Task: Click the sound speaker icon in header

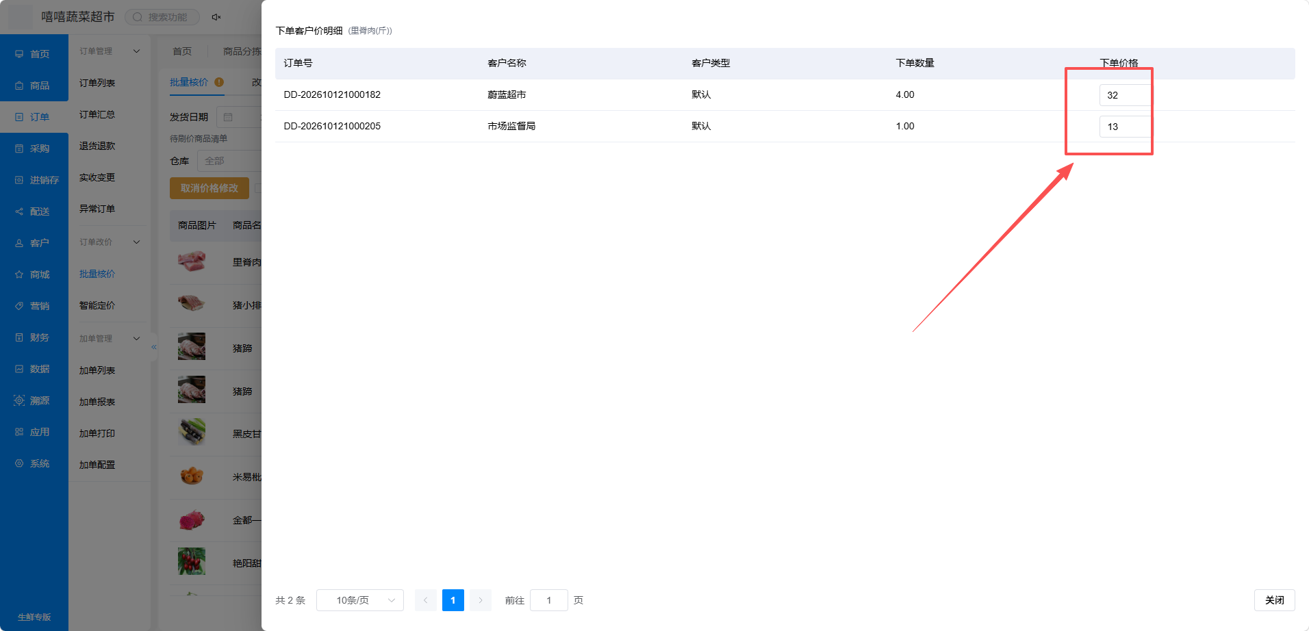Action: (x=216, y=17)
